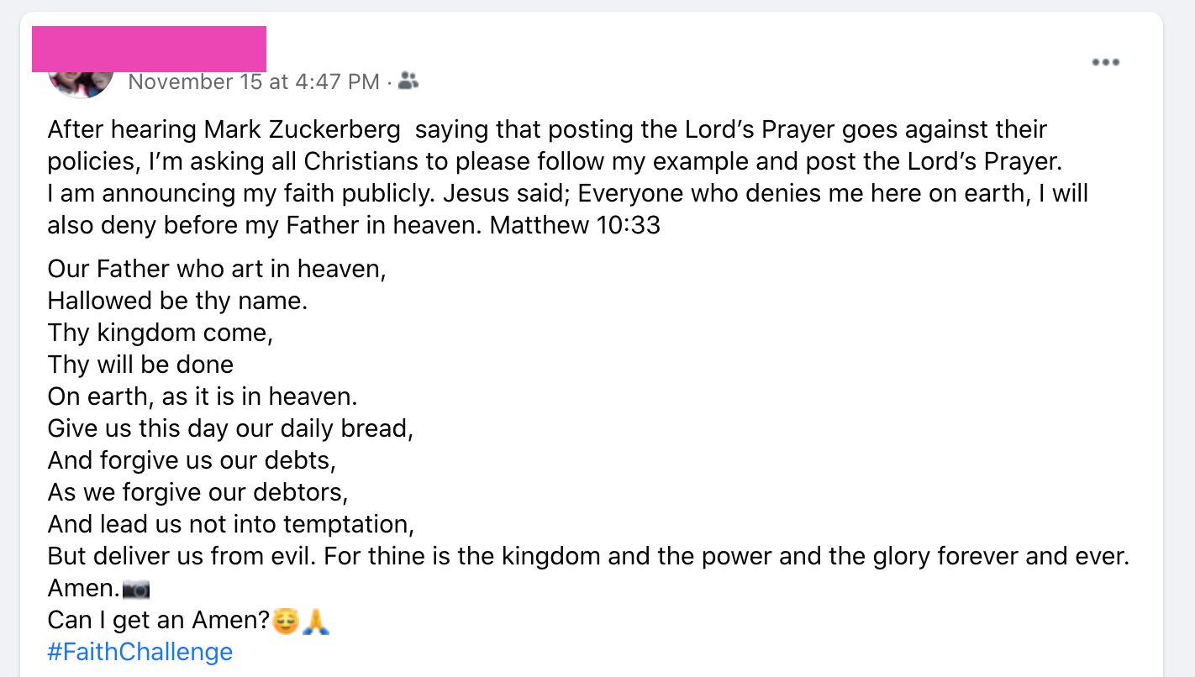
Task: Click the friends audience icon beside timestamp
Action: (407, 81)
